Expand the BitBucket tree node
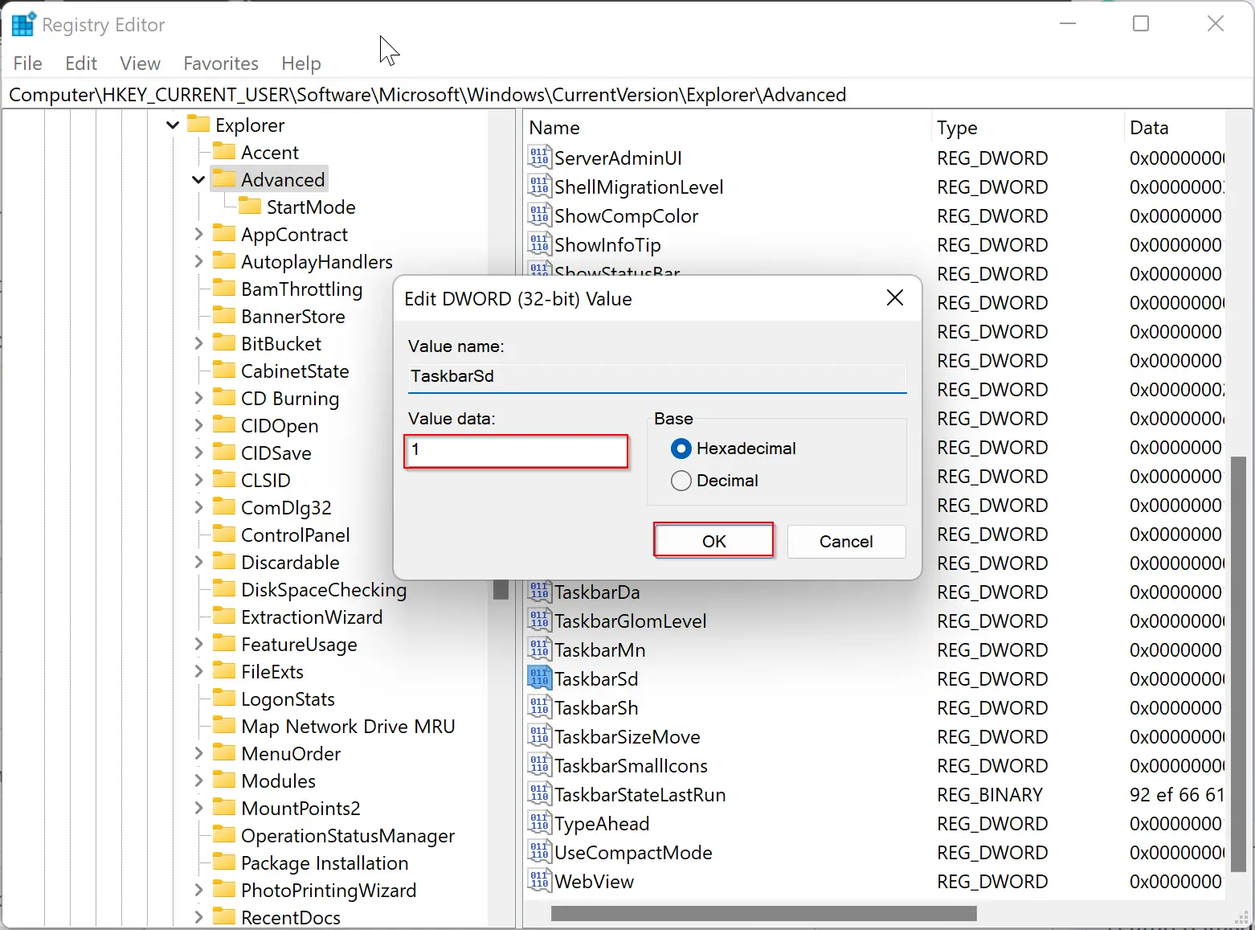This screenshot has height=930, width=1255. (198, 343)
